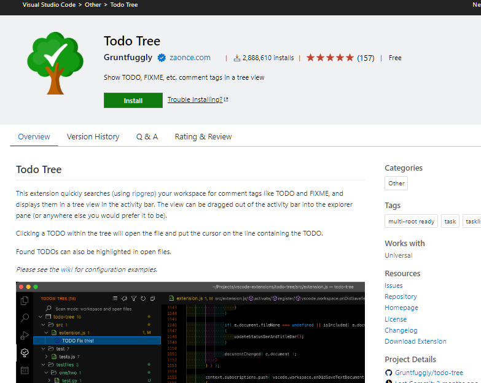The image size is (481, 383).
Task: Select the multi-root ready tag
Action: click(x=411, y=222)
